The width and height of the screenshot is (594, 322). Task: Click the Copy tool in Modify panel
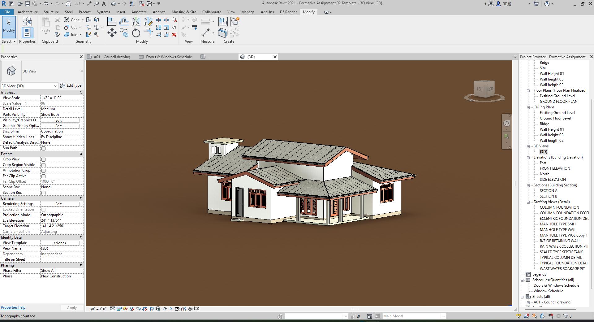click(x=124, y=33)
